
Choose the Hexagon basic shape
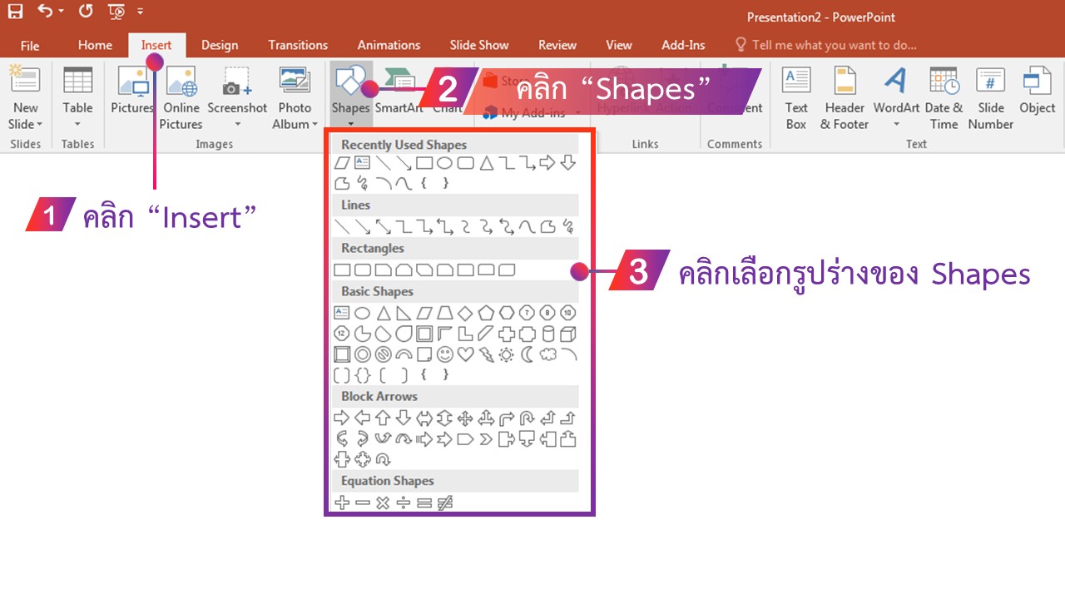[507, 313]
